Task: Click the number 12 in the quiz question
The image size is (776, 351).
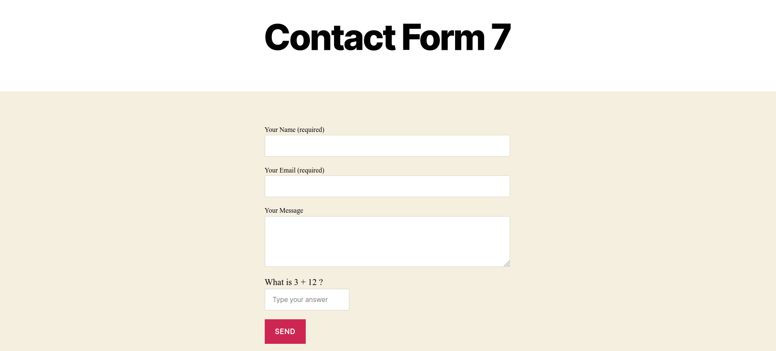Action: pyautogui.click(x=313, y=282)
